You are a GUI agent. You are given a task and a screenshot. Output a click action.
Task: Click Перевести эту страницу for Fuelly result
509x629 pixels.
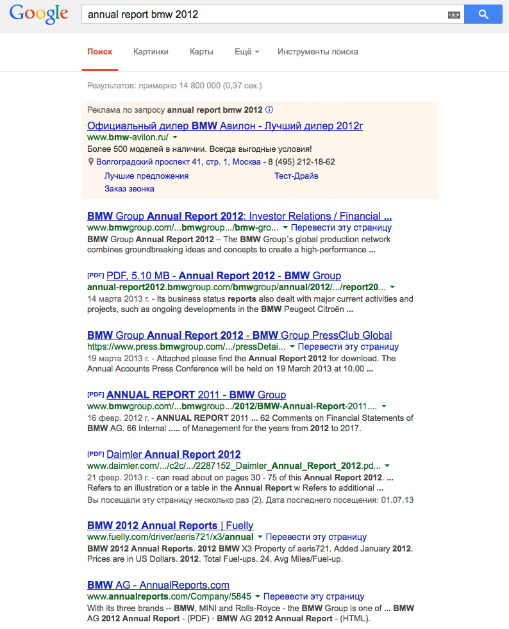point(316,537)
